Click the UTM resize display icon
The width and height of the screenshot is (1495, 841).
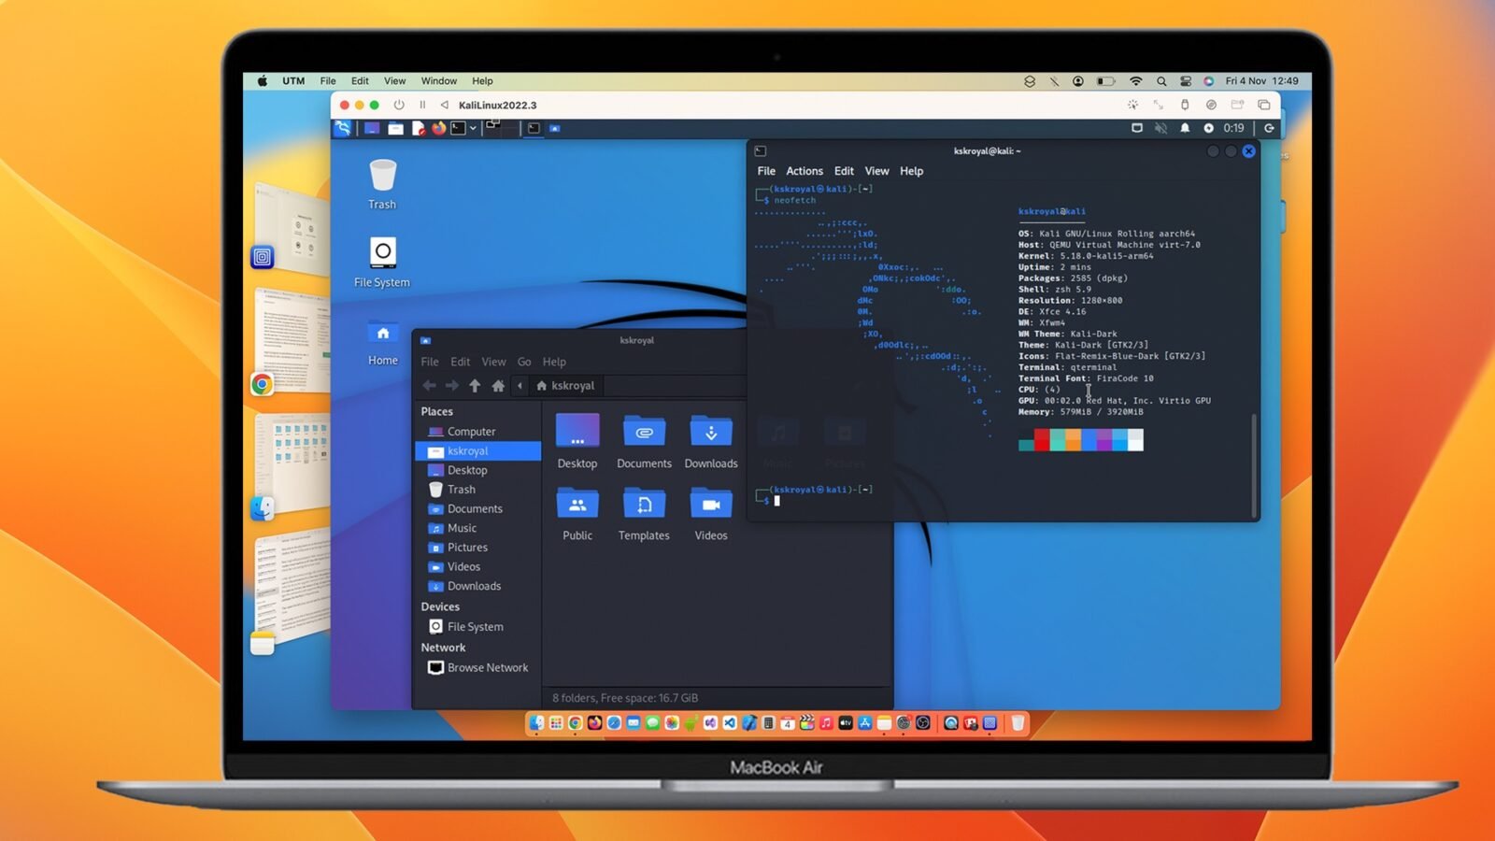pyautogui.click(x=1159, y=105)
